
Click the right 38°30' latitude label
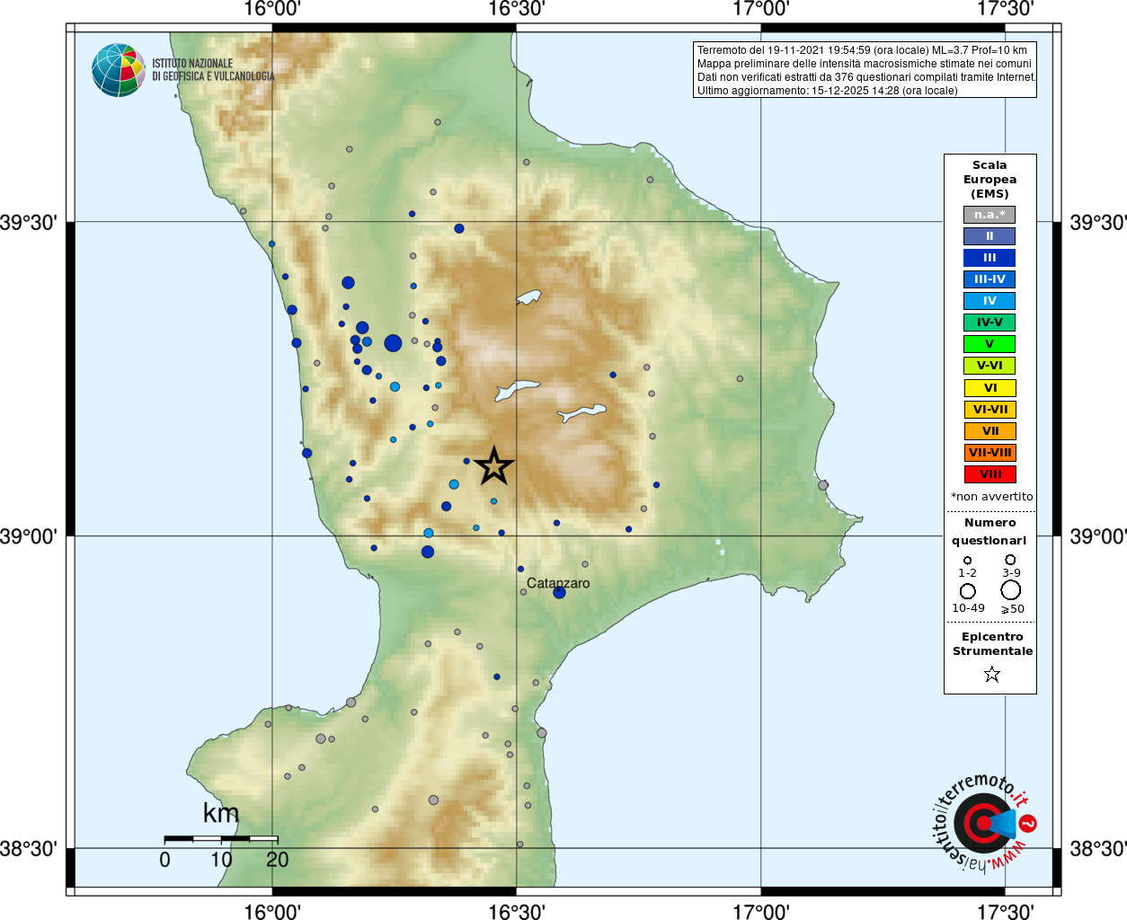(1098, 848)
